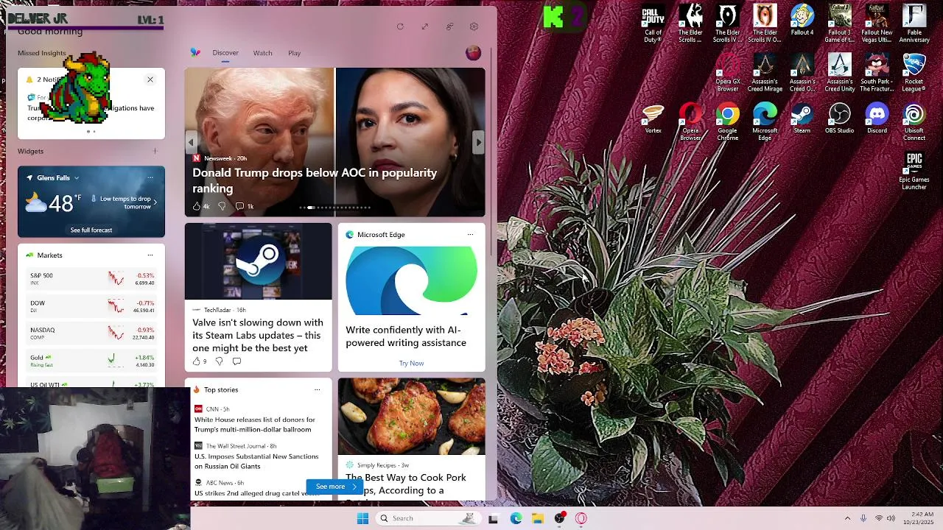Screen dimensions: 943x530
Task: Launch Assassin's Creed Unity shortcut
Action: [x=839, y=73]
